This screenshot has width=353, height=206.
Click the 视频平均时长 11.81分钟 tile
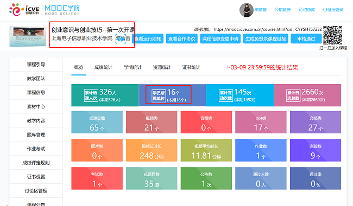coord(206,150)
